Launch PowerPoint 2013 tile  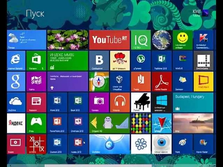[57, 123]
